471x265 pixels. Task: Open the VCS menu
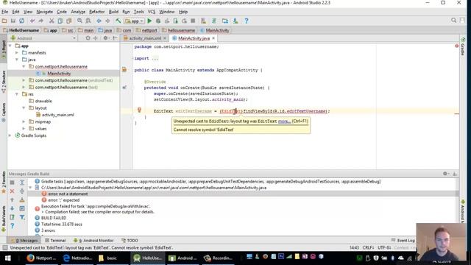tap(152, 12)
